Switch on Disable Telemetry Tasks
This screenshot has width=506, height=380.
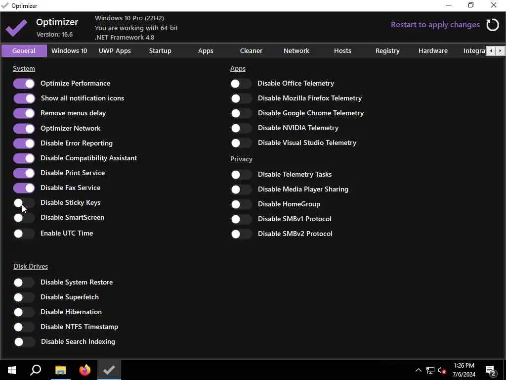(x=241, y=175)
